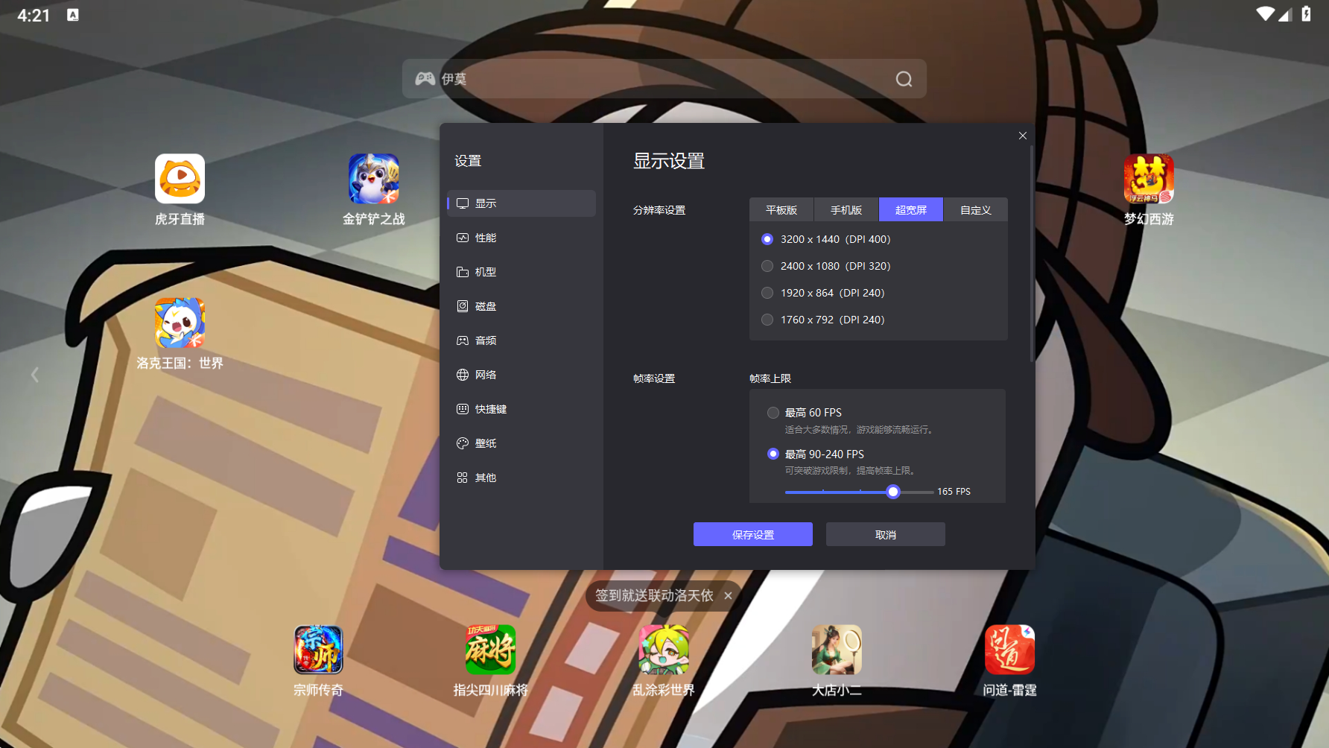
Task: Click the 165 FPS value label
Action: (954, 492)
